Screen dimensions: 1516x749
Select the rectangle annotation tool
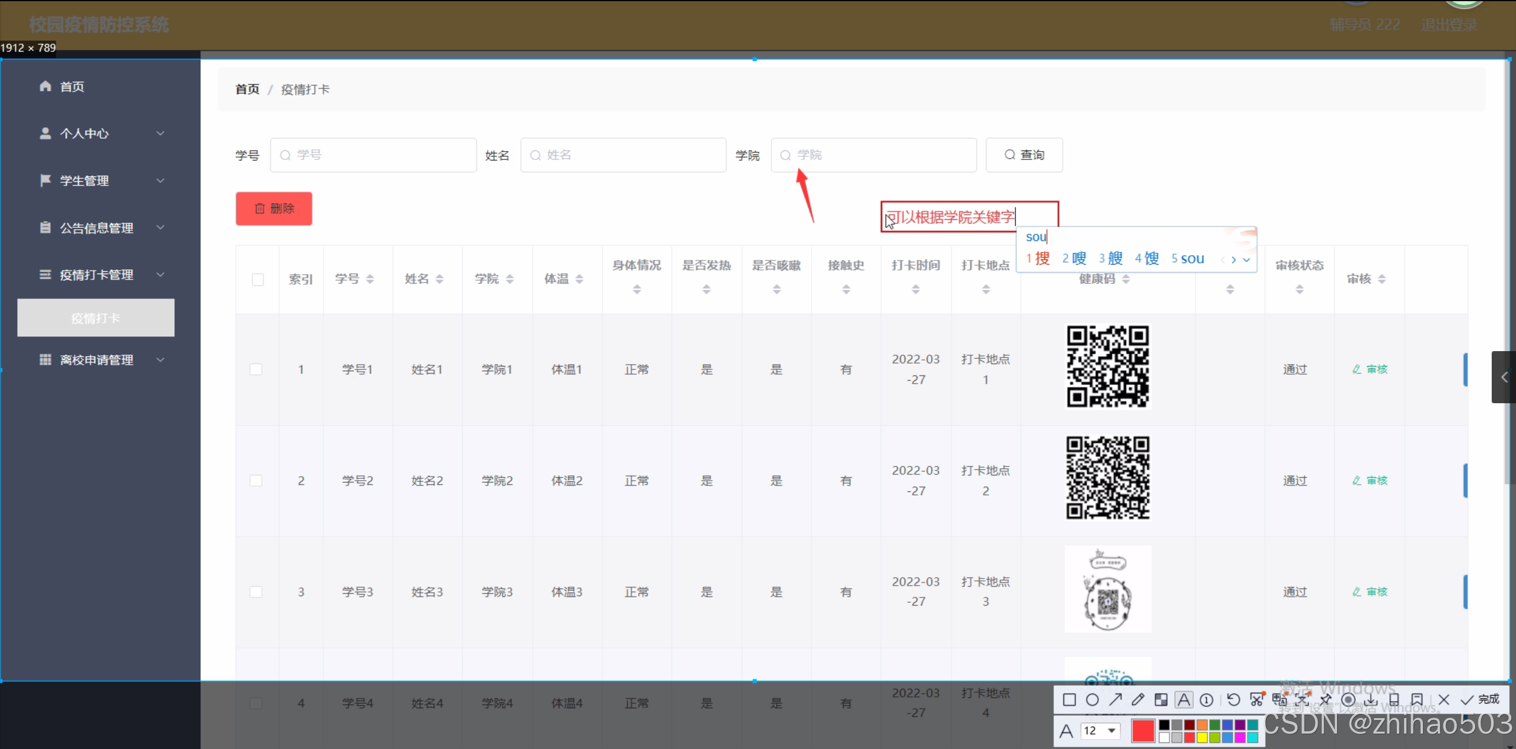click(1069, 700)
